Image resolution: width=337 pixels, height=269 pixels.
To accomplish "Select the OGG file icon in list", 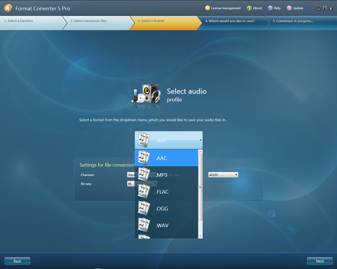I will point(144,208).
